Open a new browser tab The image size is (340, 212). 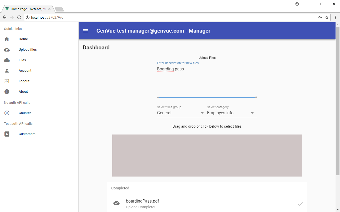[59, 9]
